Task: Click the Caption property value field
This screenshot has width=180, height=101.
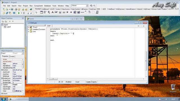Action: point(17,85)
